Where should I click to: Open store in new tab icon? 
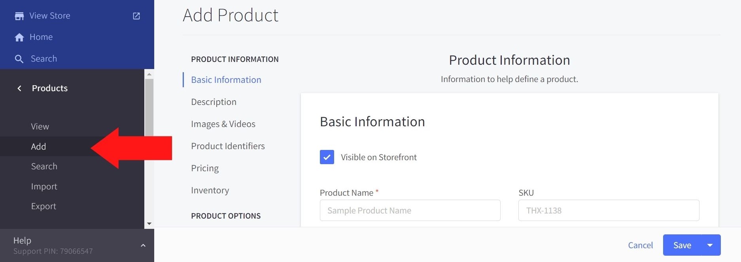click(136, 16)
